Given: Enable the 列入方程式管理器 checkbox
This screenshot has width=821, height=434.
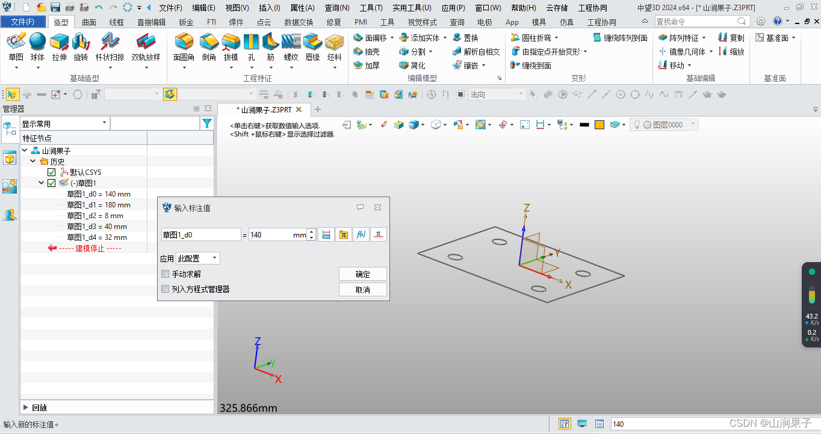Looking at the screenshot, I should (165, 289).
